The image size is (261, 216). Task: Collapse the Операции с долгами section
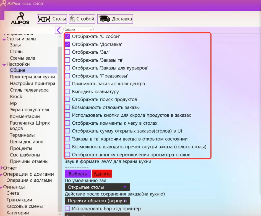(1, 175)
